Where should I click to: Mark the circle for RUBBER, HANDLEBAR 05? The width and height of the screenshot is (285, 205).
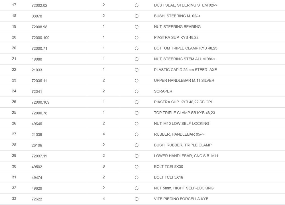[137, 134]
